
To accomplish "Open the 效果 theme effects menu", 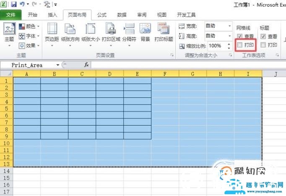I will pos(29,45).
